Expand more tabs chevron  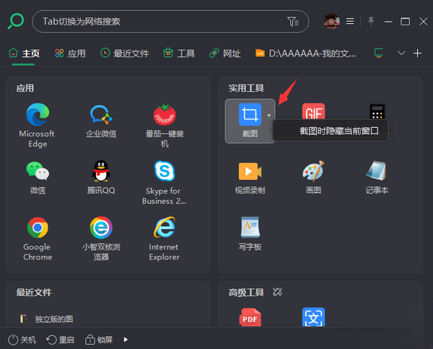(401, 53)
